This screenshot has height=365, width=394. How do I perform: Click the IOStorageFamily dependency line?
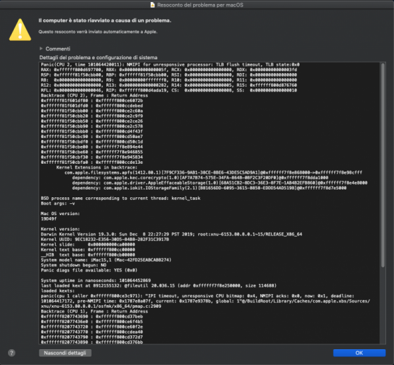(x=209, y=188)
